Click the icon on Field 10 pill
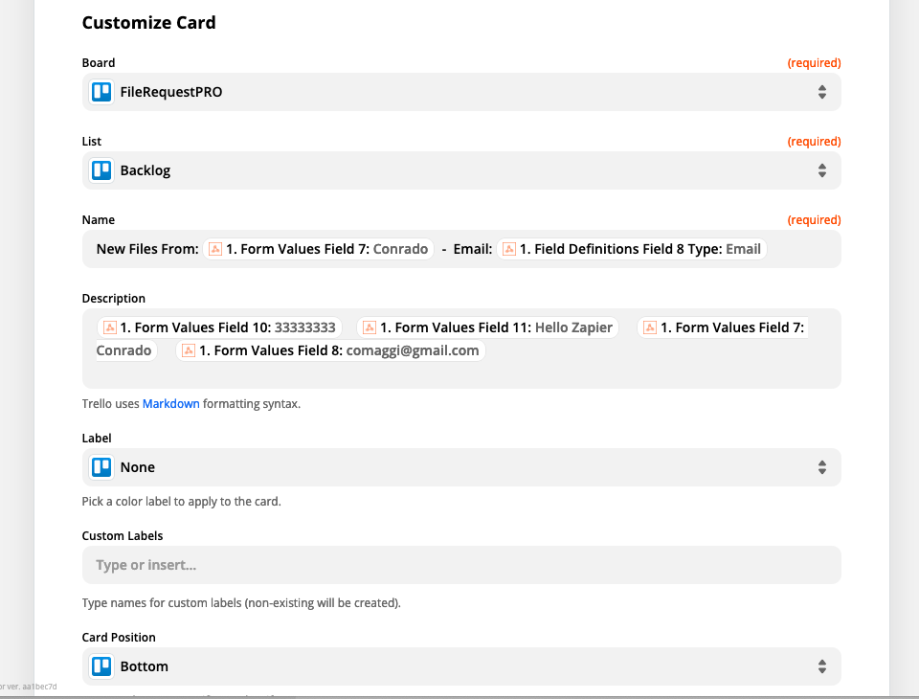919x699 pixels. tap(109, 327)
